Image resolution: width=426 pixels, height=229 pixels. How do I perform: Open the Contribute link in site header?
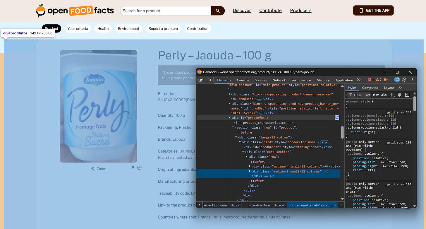point(270,11)
